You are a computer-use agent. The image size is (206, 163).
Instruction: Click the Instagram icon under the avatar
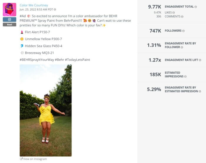pyautogui.click(x=9, y=19)
